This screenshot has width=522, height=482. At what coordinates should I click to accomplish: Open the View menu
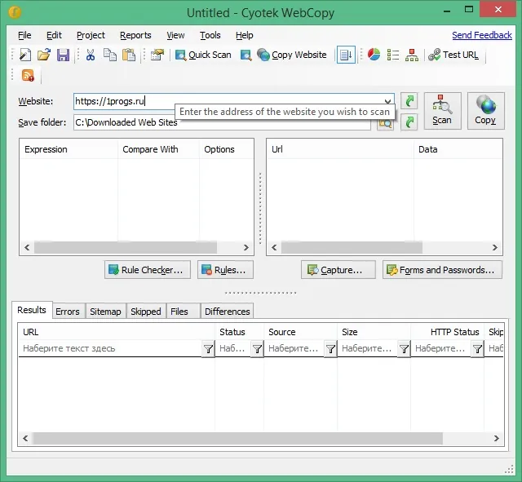175,35
